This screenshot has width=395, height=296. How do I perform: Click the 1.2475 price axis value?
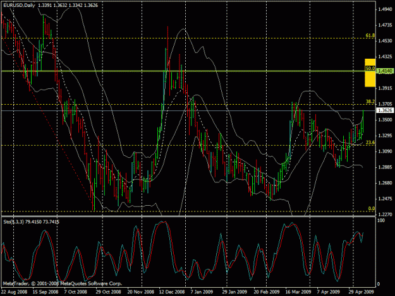385,199
